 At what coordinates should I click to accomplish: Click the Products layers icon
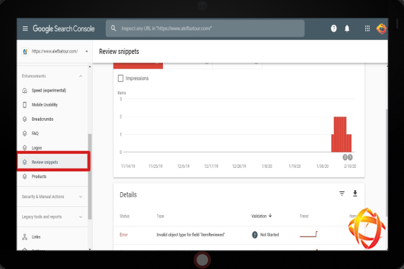[25, 177]
